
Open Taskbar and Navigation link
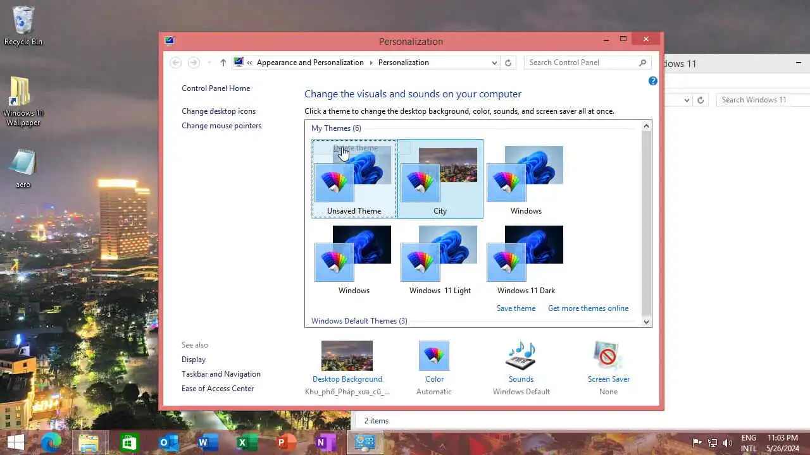click(x=221, y=374)
